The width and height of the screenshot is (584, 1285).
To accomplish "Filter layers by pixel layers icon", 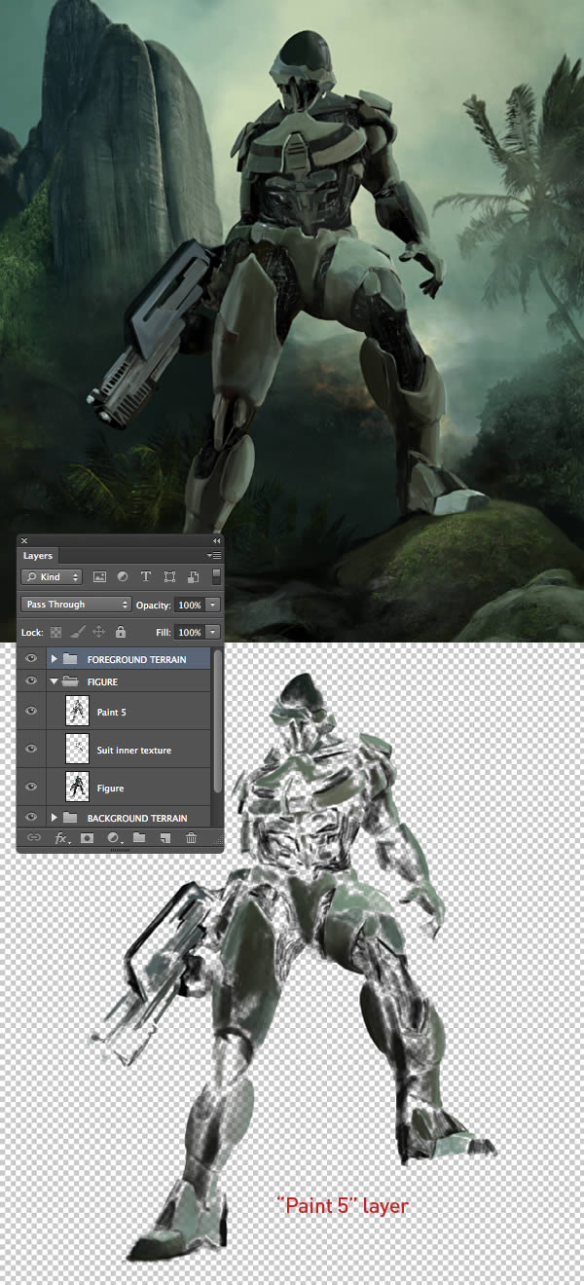I will (x=99, y=577).
